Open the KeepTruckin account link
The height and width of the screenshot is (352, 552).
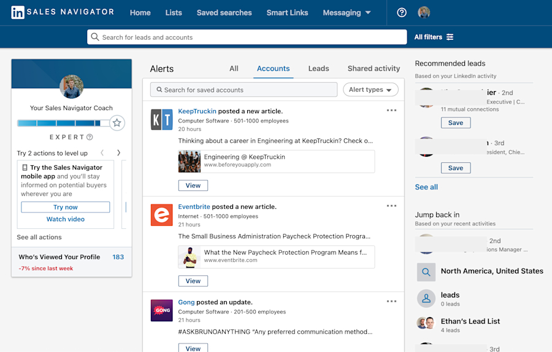[197, 111]
